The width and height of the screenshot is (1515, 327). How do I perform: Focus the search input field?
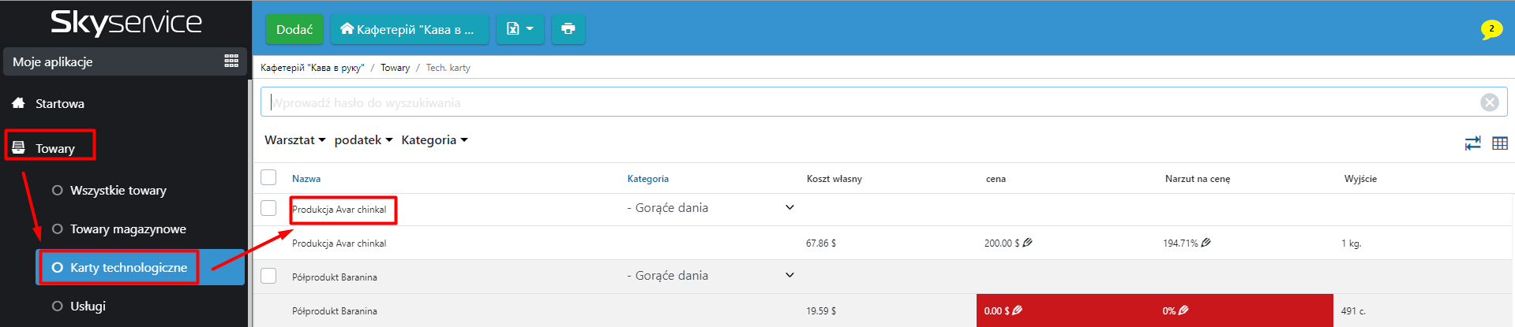(868, 102)
